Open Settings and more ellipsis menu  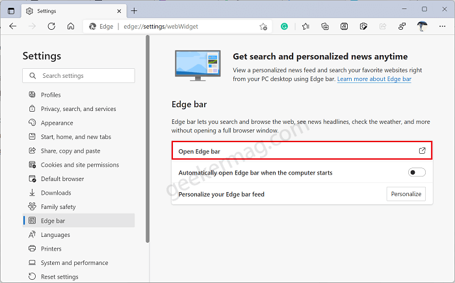(x=442, y=27)
